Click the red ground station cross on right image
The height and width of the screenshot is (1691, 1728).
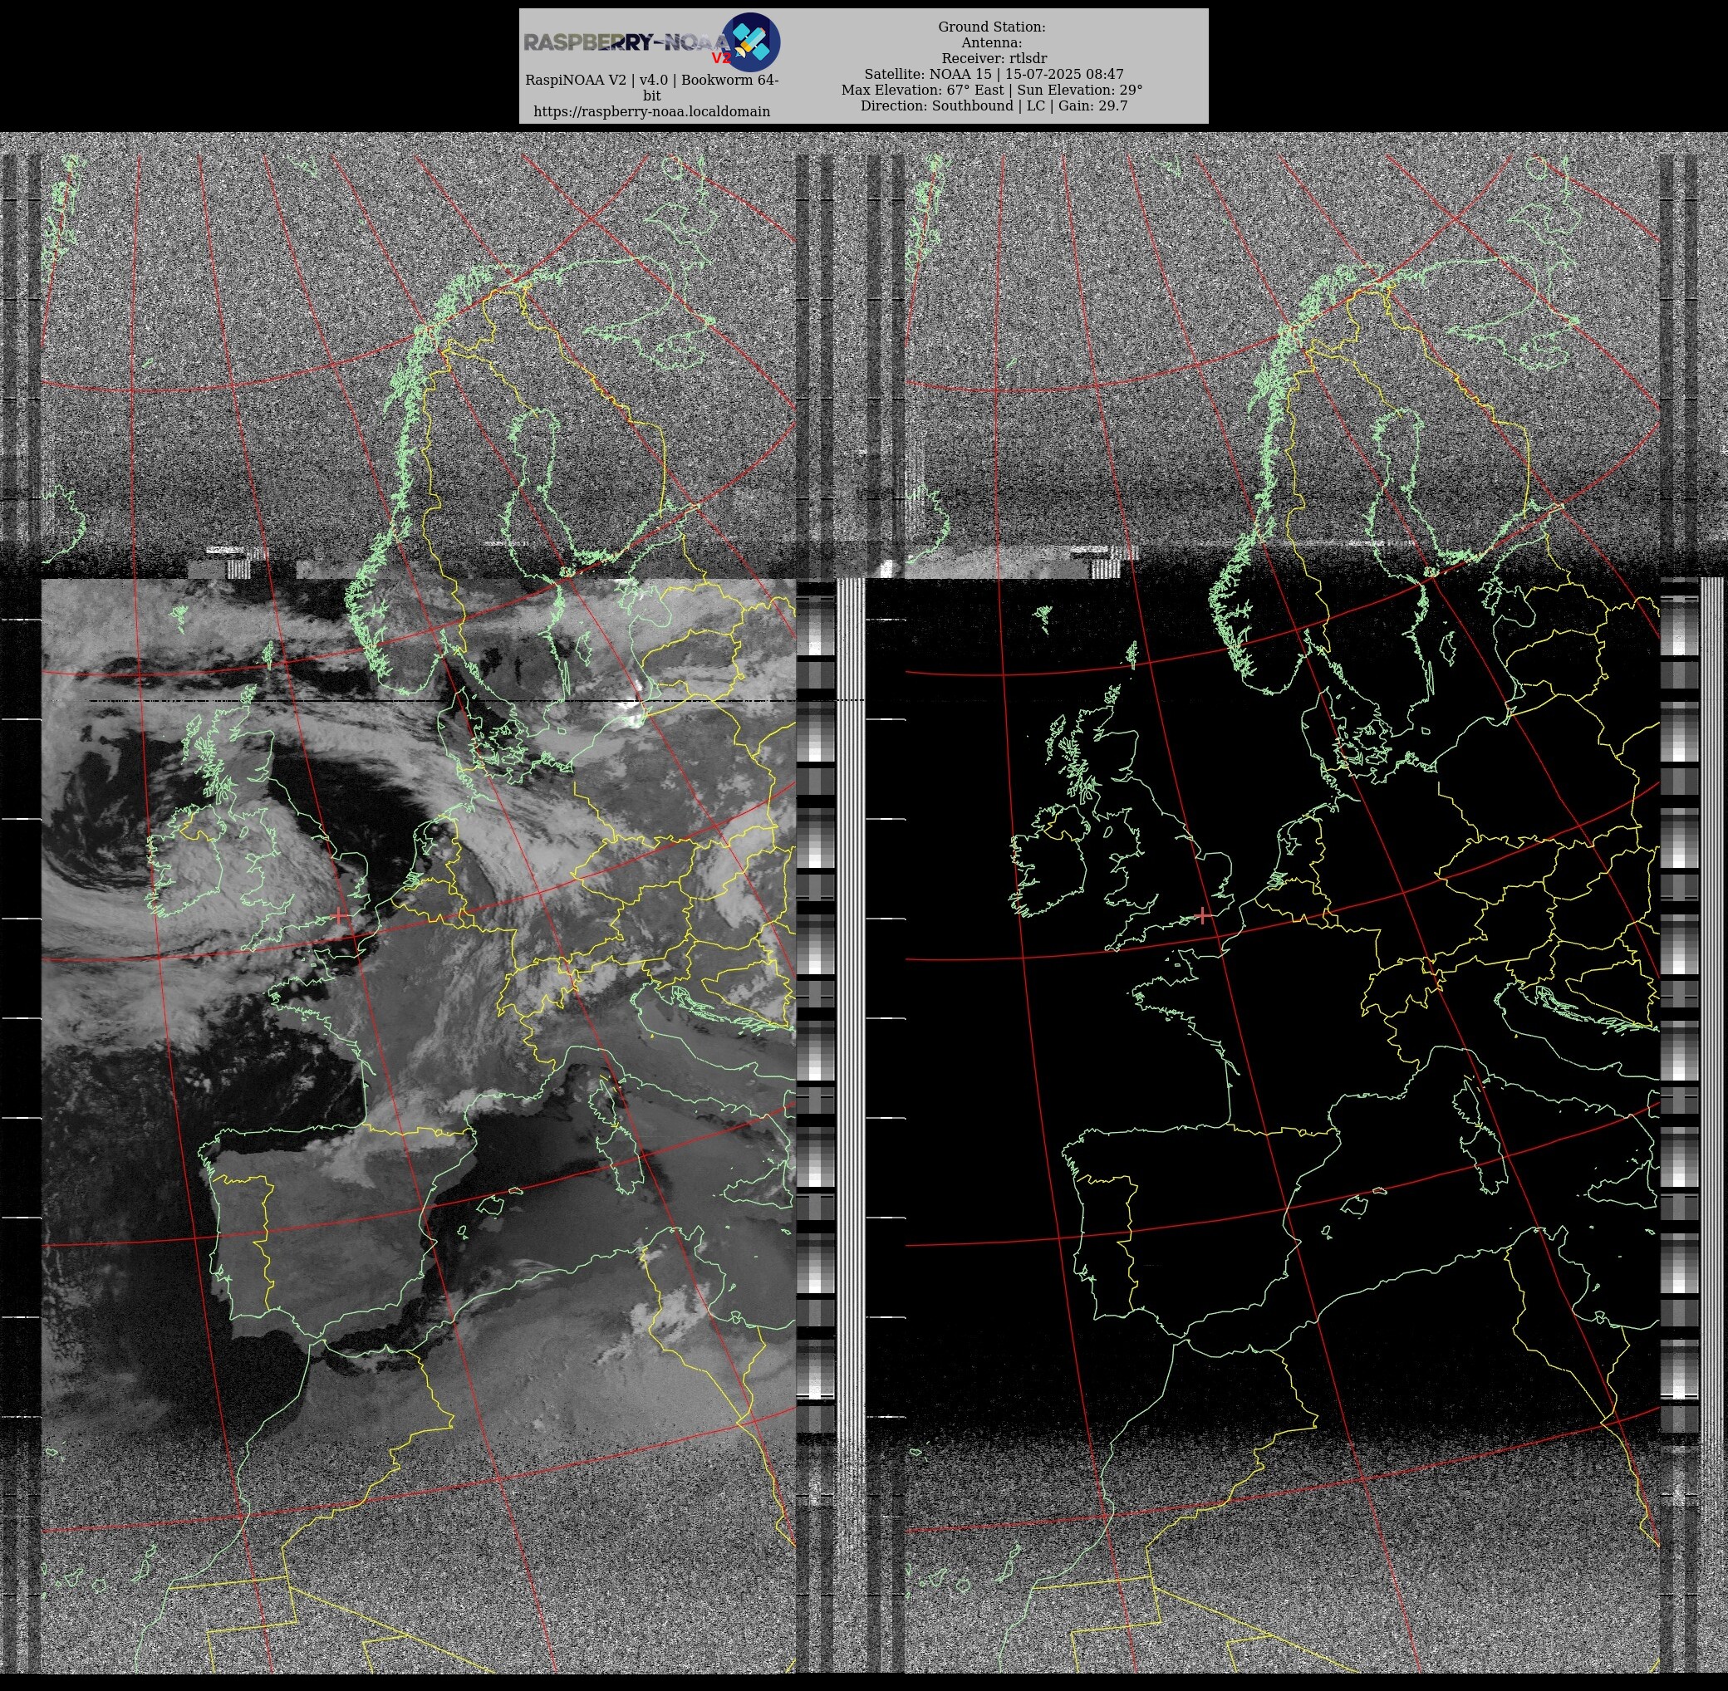coord(1203,915)
